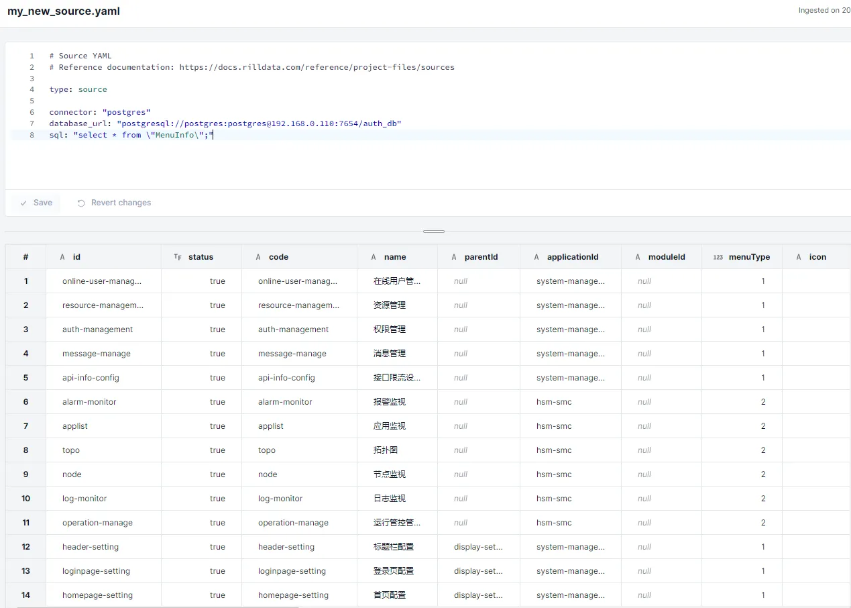The width and height of the screenshot is (851, 608).
Task: Click the panel resize handle above table
Action: coord(434,232)
